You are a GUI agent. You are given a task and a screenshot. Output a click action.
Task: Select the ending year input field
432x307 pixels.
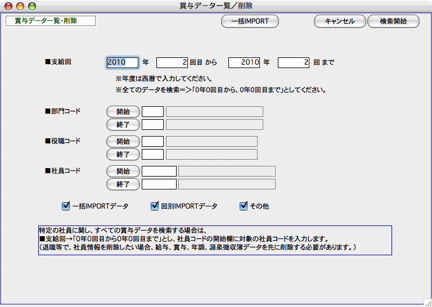[244, 62]
